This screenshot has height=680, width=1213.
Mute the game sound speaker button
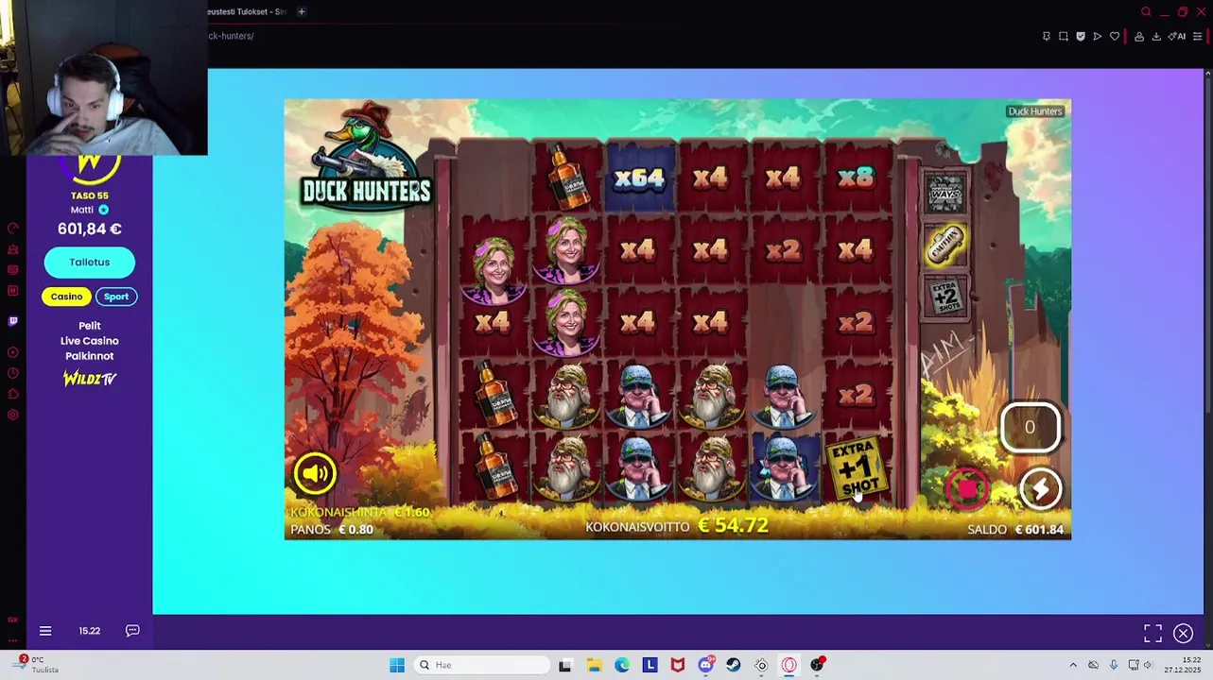(x=315, y=473)
